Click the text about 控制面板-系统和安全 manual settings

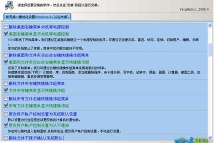[x=65, y=131]
